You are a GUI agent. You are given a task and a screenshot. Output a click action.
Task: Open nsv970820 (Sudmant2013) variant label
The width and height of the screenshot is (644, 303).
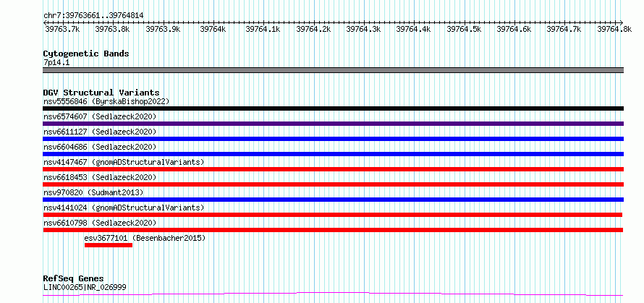93,192
